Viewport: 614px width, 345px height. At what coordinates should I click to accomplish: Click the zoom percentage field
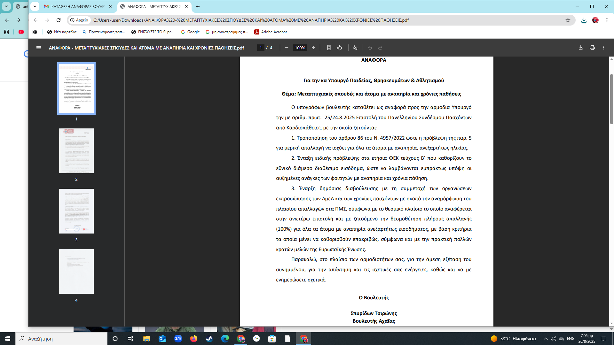pos(300,48)
